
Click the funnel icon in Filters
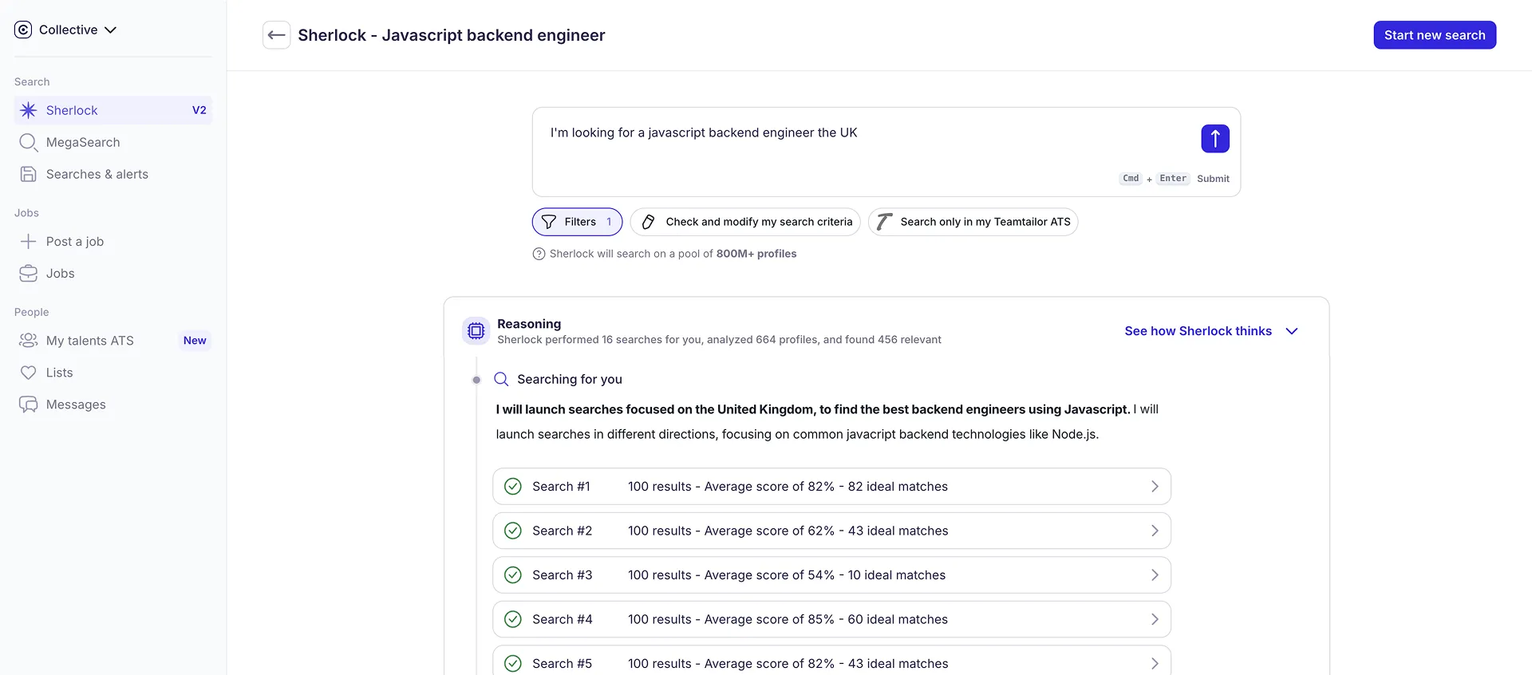(x=549, y=222)
